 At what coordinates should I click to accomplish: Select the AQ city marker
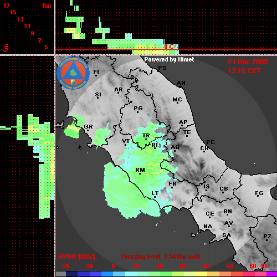pos(175,147)
